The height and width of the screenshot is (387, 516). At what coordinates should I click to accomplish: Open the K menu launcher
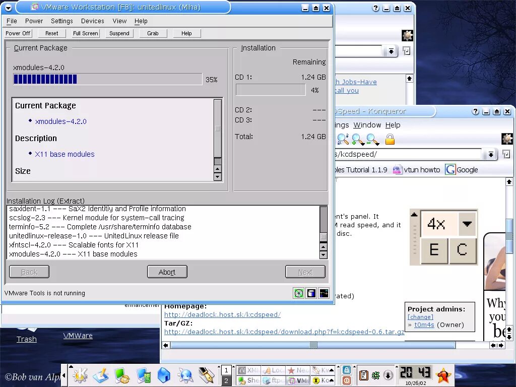pos(79,375)
